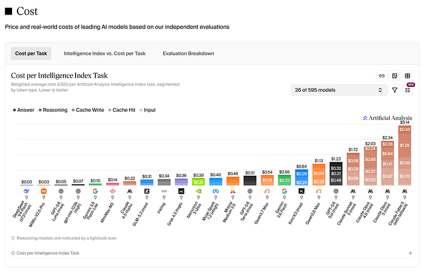Click the Xiaomi MiMo-V2.5-Pro logo
423x271 pixels.
pyautogui.click(x=44, y=191)
